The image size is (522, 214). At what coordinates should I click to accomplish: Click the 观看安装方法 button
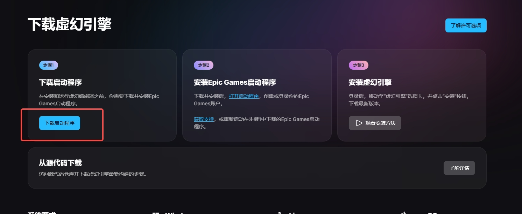[x=375, y=123]
